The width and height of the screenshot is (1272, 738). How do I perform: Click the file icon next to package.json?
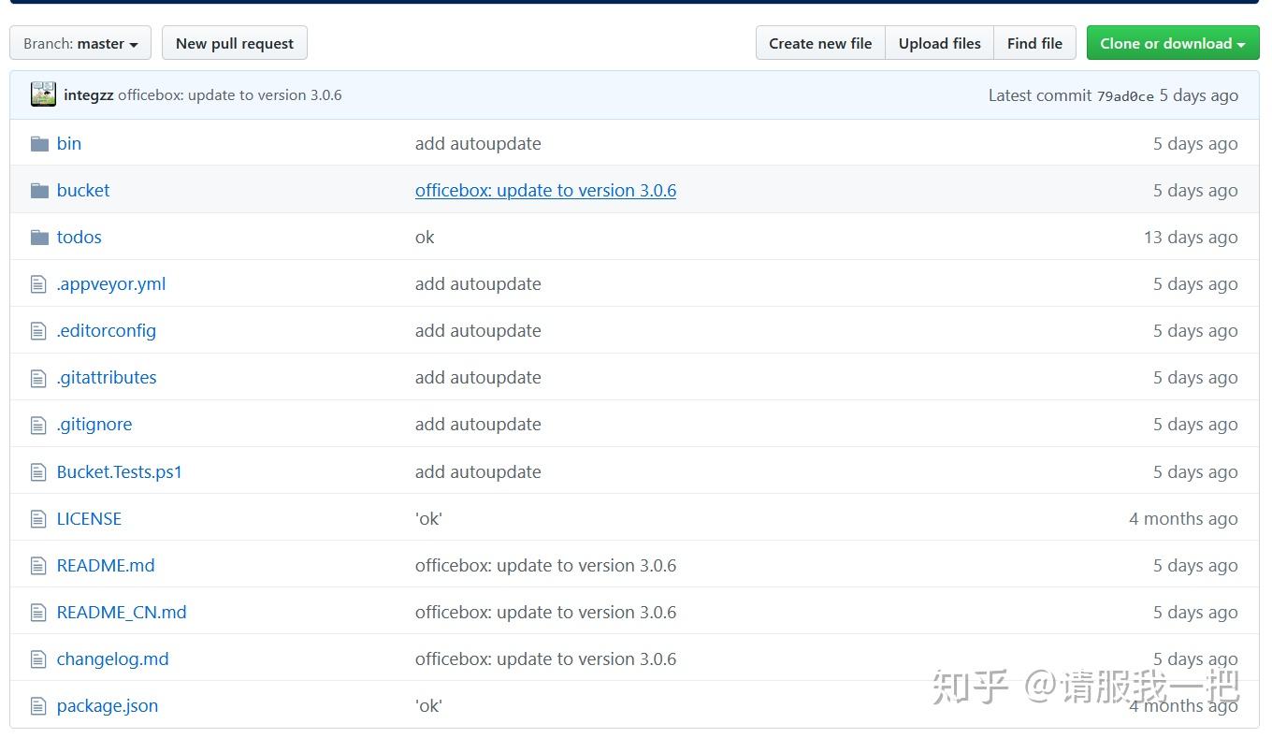pos(37,705)
